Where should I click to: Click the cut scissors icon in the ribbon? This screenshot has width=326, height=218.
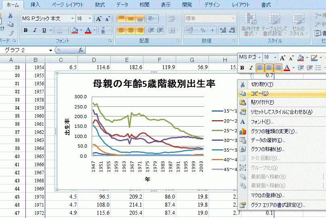pyautogui.click(x=11, y=15)
